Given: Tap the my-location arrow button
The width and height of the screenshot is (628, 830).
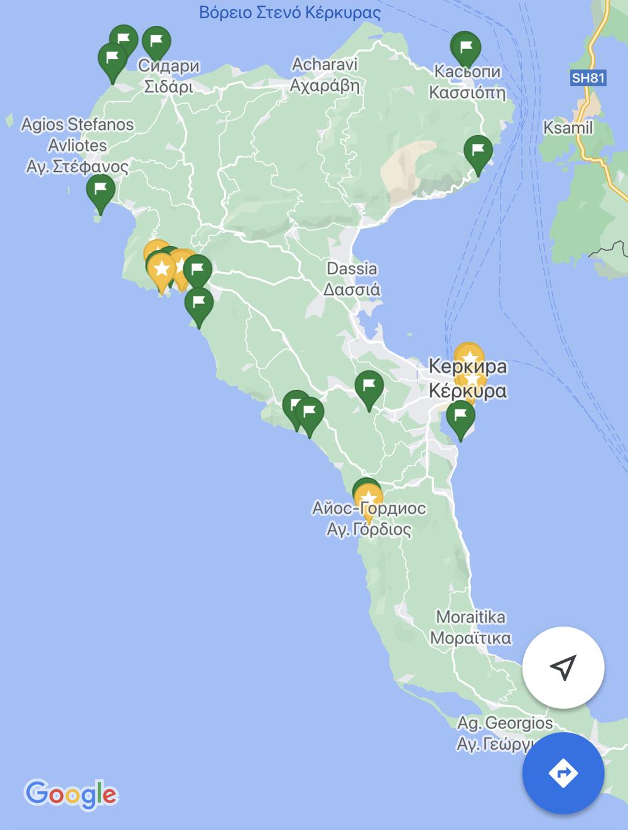Looking at the screenshot, I should (563, 667).
